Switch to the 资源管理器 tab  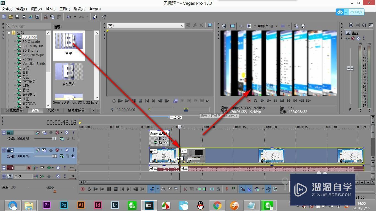point(14,110)
